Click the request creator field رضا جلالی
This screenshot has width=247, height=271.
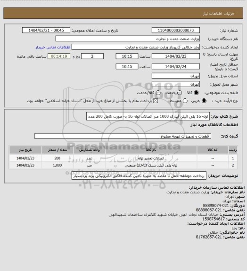pos(136,47)
